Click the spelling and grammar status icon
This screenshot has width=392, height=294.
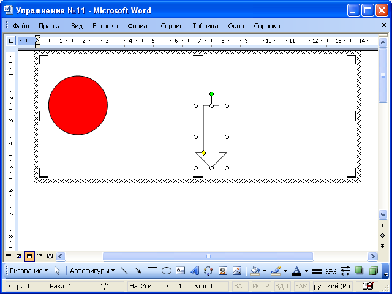pyautogui.click(x=368, y=285)
